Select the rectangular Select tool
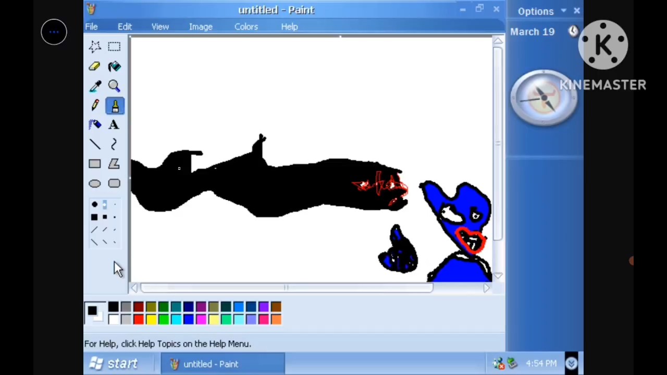Image resolution: width=667 pixels, height=375 pixels. click(x=114, y=47)
